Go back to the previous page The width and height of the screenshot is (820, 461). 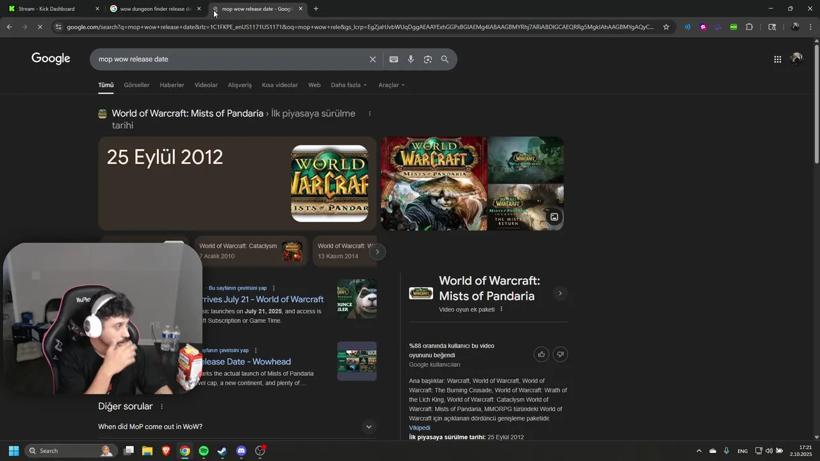[9, 27]
